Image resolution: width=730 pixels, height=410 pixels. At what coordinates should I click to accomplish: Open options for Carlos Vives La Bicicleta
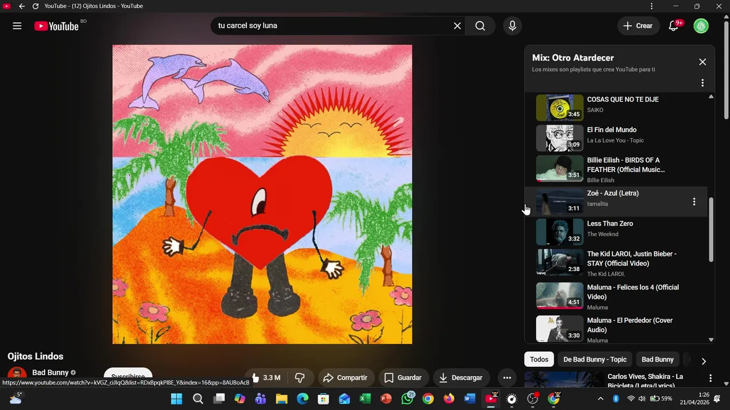tap(710, 378)
